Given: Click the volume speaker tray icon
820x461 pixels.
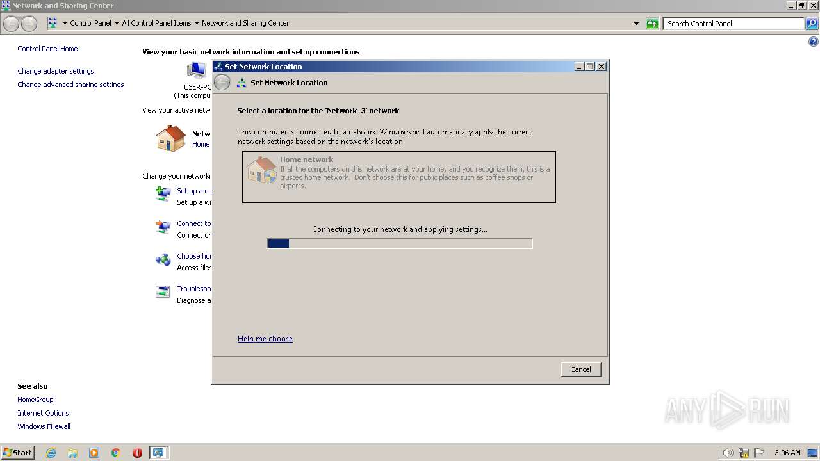Looking at the screenshot, I should pos(728,453).
